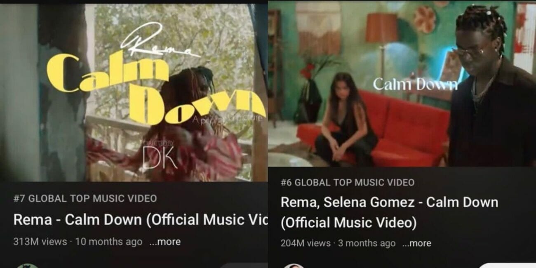The image size is (536, 268).
Task: Expand description with '...more' under 313M views
Action: tap(165, 242)
